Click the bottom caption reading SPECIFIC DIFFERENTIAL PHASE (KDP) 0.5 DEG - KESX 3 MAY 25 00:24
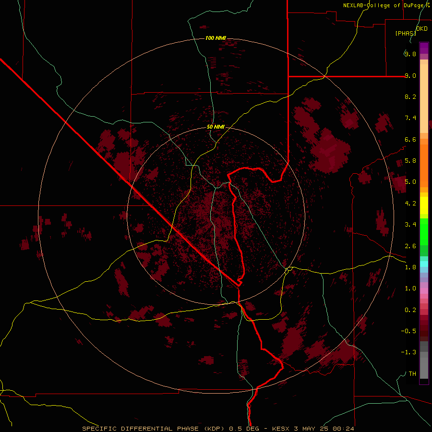Viewport: 432px width, 432px height. [x=218, y=429]
